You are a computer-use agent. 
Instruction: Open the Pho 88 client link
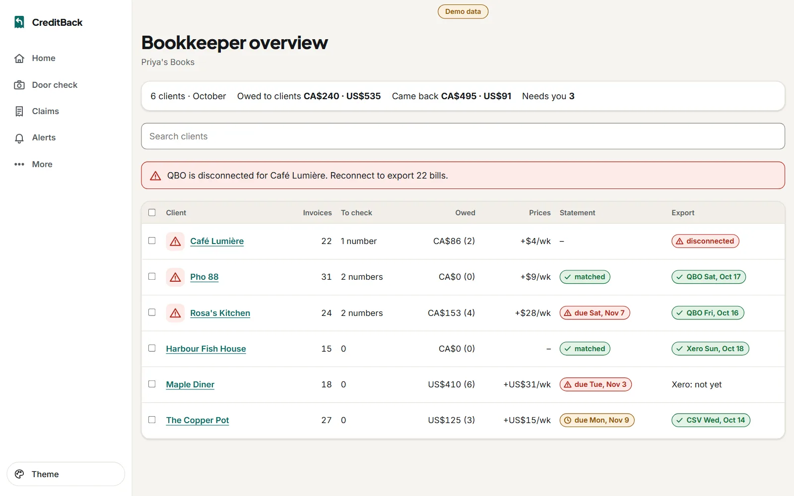204,277
